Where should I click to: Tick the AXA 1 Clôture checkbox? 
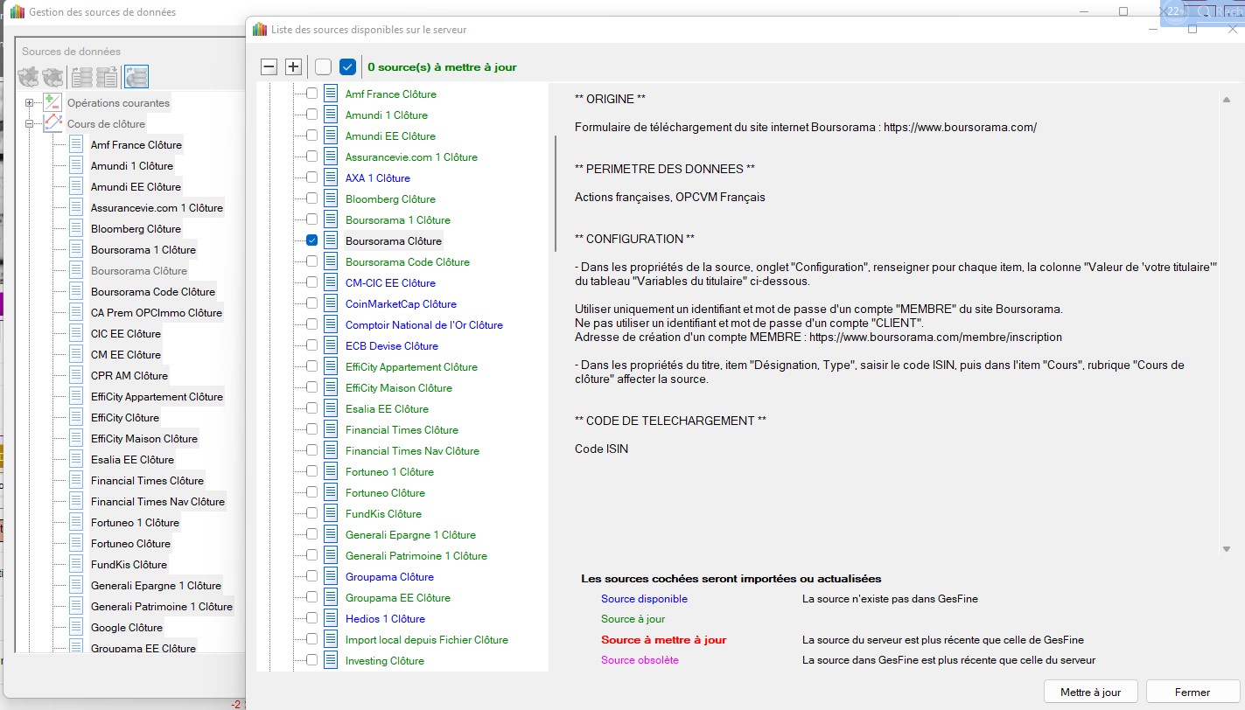pos(311,177)
